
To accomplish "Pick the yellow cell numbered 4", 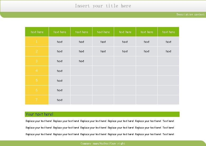I will 37,71.
